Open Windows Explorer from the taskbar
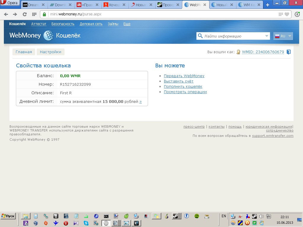Viewport: 303px width, 227px height. tap(26, 216)
